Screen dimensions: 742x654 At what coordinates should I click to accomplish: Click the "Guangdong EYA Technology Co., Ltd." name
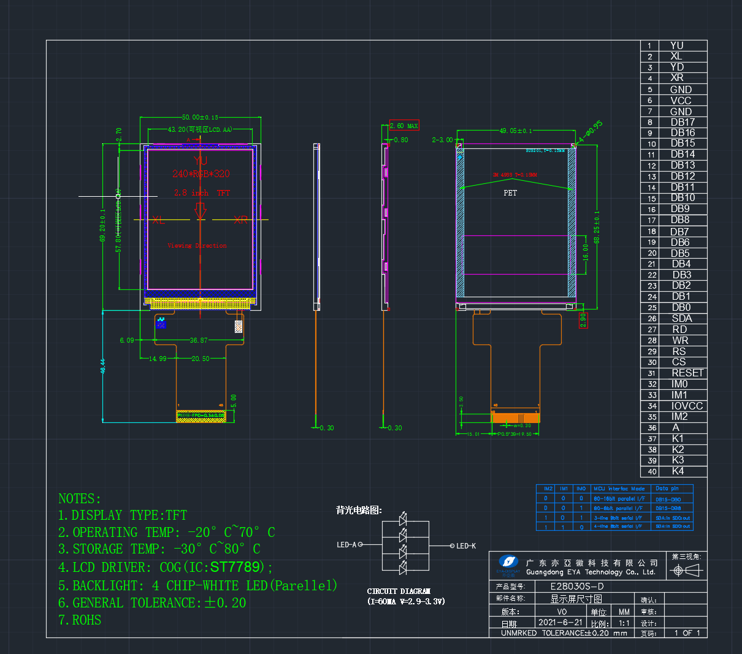coord(591,572)
